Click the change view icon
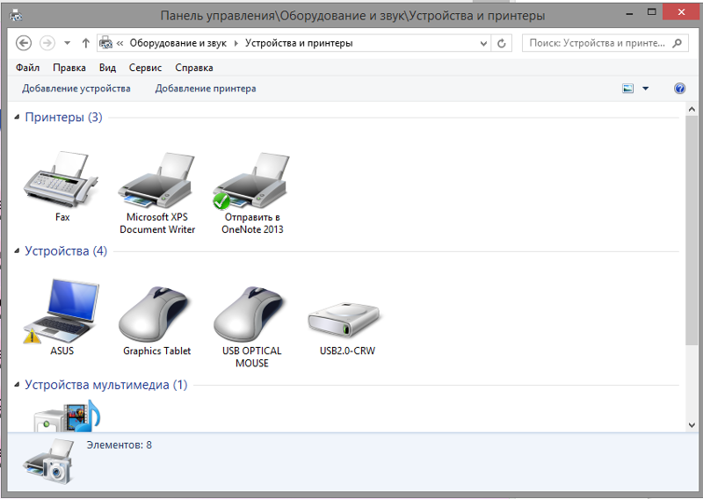The image size is (703, 499). click(628, 89)
